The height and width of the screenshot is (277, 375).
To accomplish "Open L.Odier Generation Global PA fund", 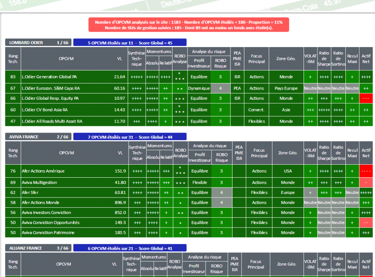I will 49,77.
